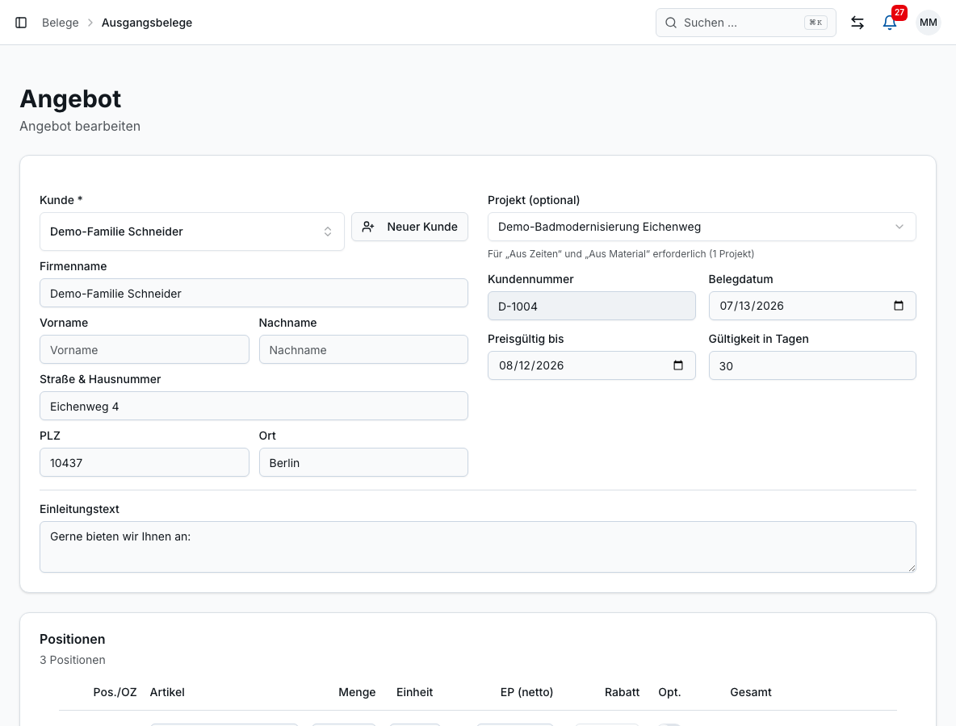Viewport: 956px width, 726px height.
Task: Click the Straße & Hausnummer field
Action: (254, 406)
